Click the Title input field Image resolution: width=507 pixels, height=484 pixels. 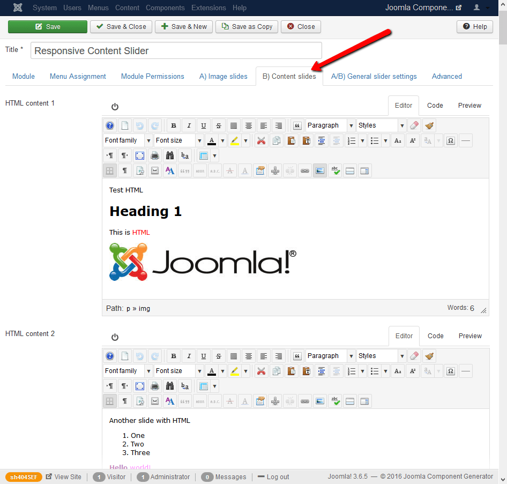(176, 50)
